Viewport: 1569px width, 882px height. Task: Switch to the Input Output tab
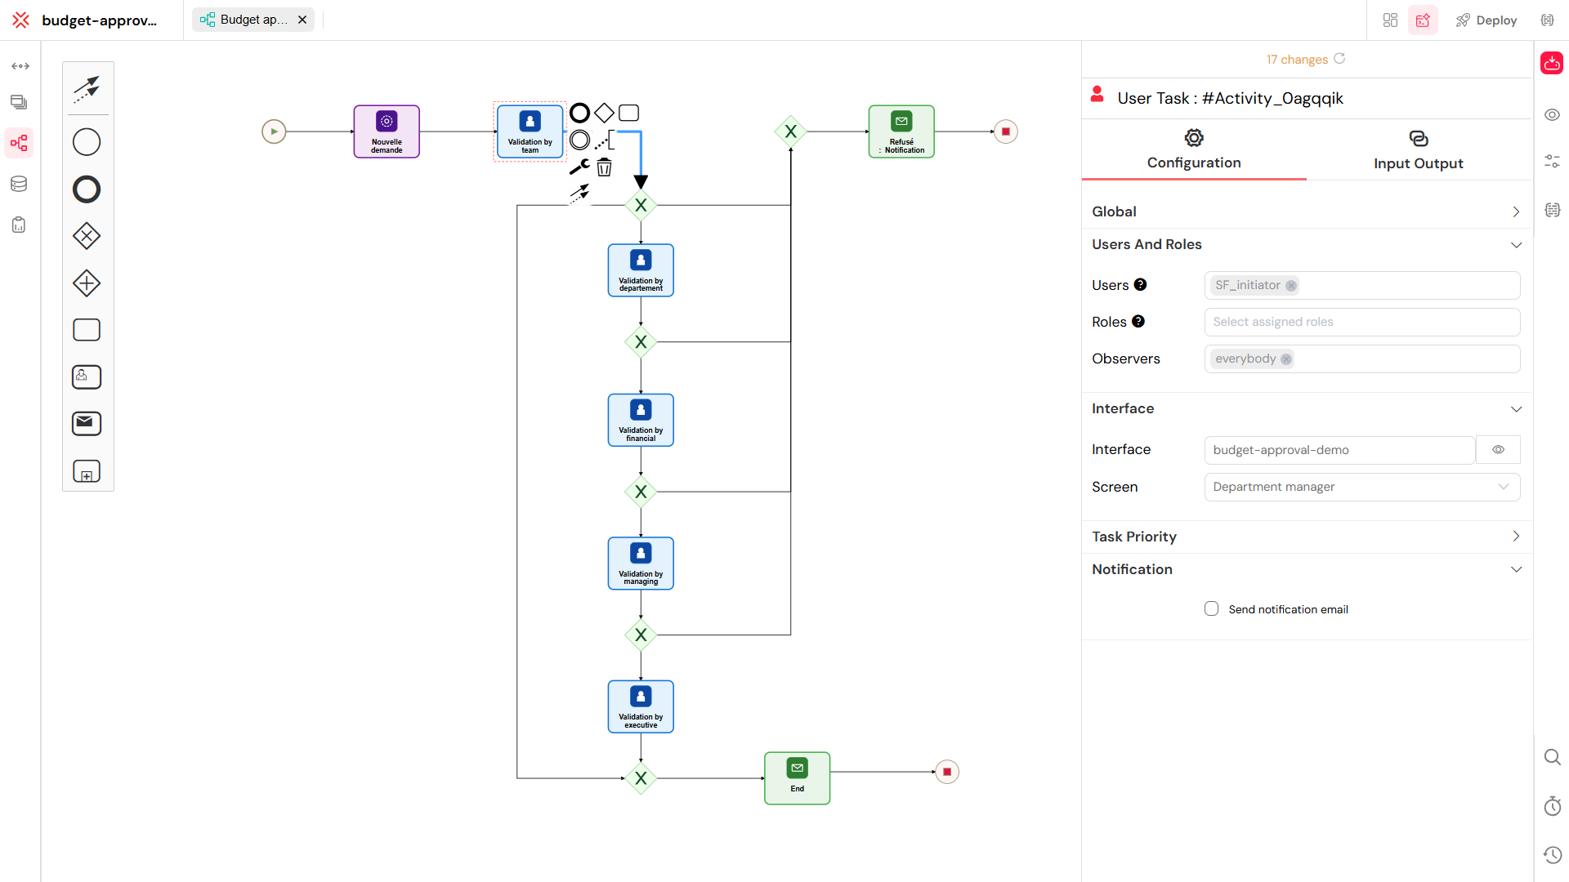(1418, 149)
